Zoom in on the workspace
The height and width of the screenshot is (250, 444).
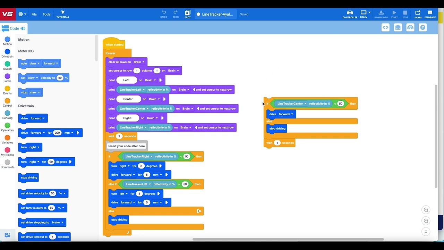click(x=426, y=210)
